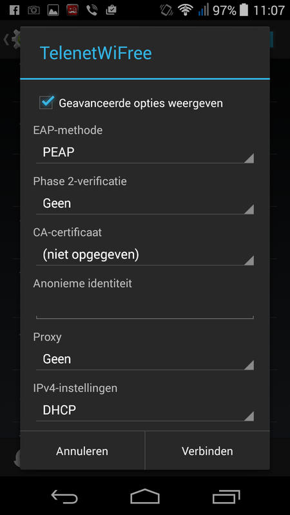This screenshot has height=515, width=290.
Task: Tap the screen rotation status icon
Action: 166,10
